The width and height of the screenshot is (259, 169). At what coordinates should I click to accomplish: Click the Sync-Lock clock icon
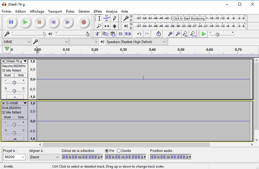[159, 34]
